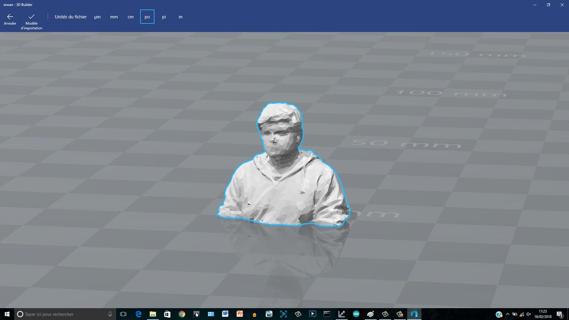The image size is (569, 320).
Task: Choose cm file units
Action: coord(130,17)
